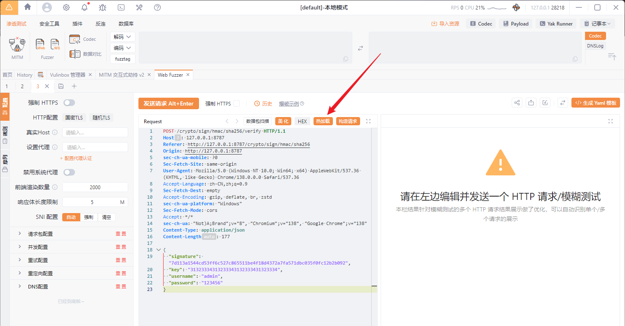
Task: Click 生成 Yaml 模板 button
Action: (x=596, y=103)
